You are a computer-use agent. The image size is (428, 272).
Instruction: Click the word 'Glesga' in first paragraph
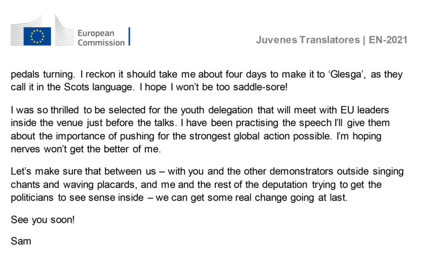345,74
